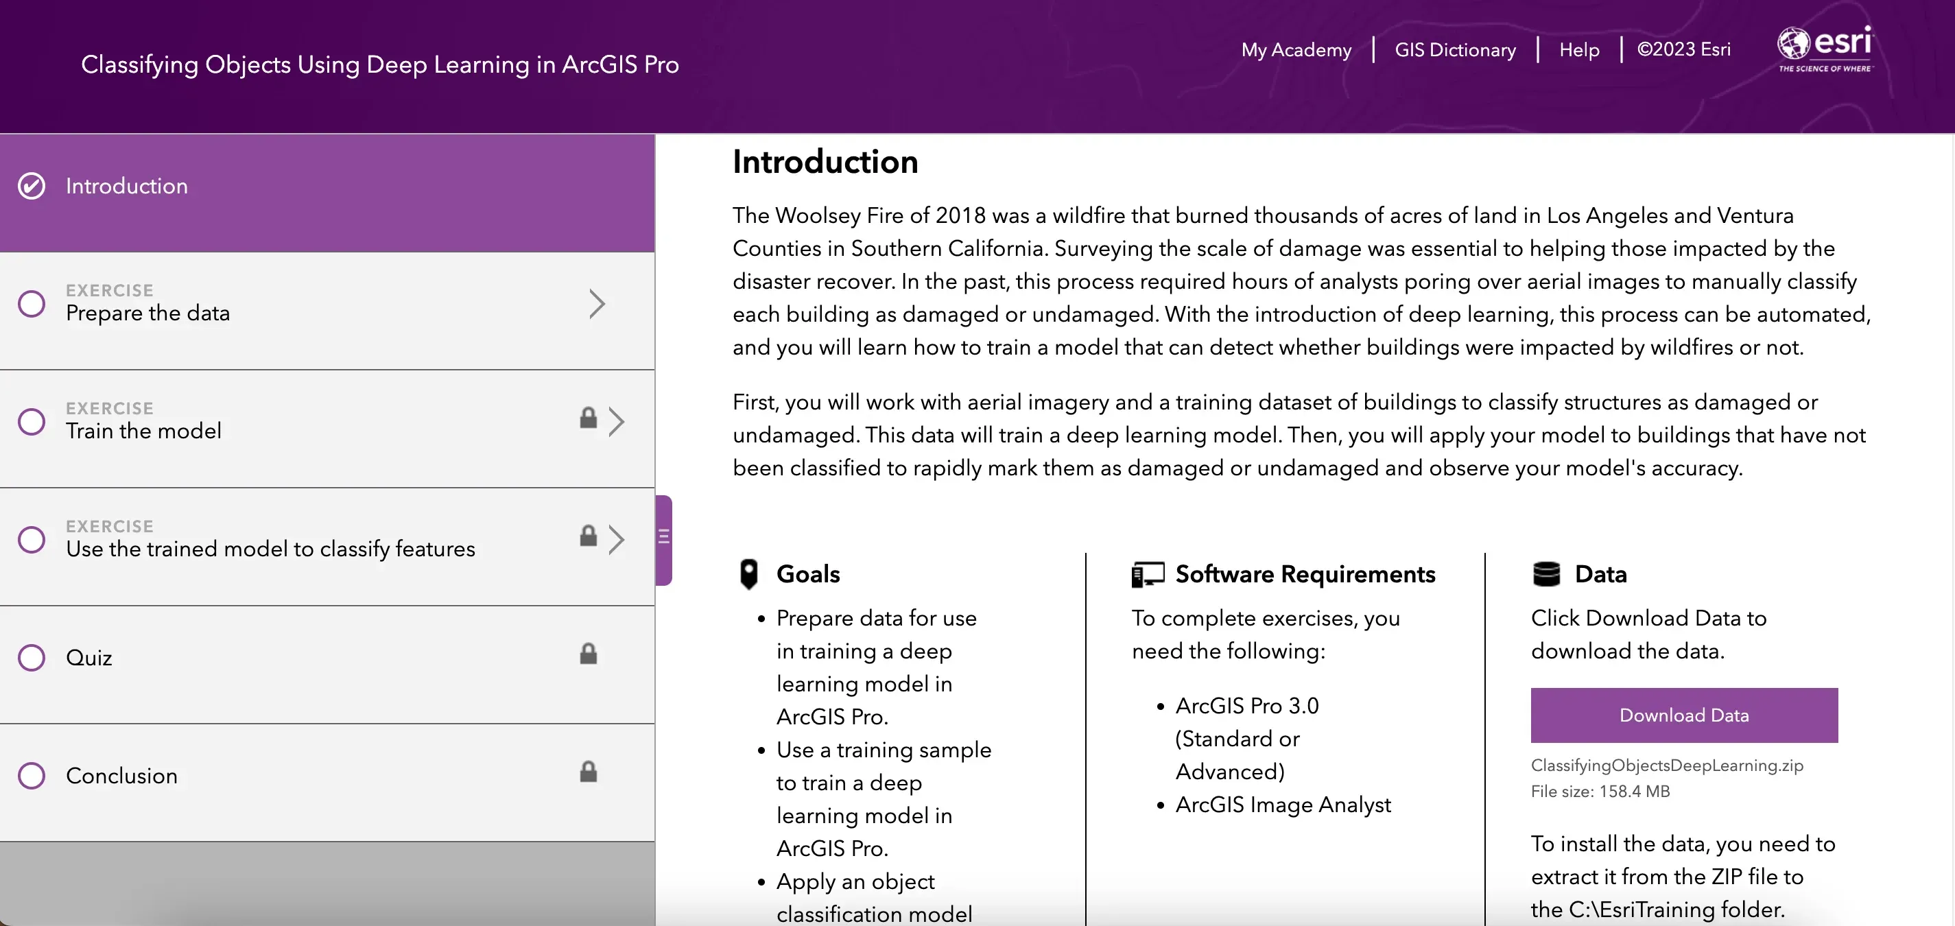Expand the Train the model chevron

[616, 421]
